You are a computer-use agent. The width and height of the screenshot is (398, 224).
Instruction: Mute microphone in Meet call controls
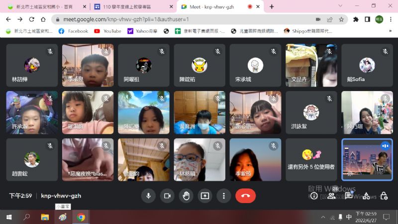(148, 196)
